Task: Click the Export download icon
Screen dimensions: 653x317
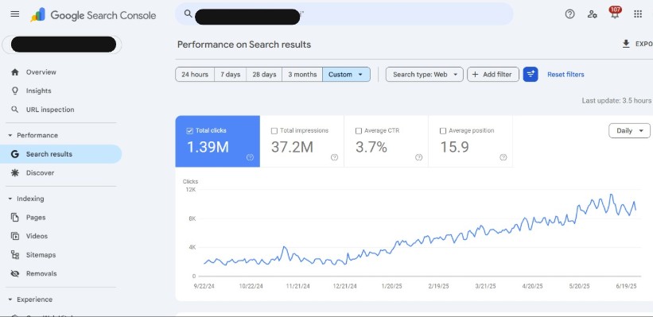Action: coord(625,44)
